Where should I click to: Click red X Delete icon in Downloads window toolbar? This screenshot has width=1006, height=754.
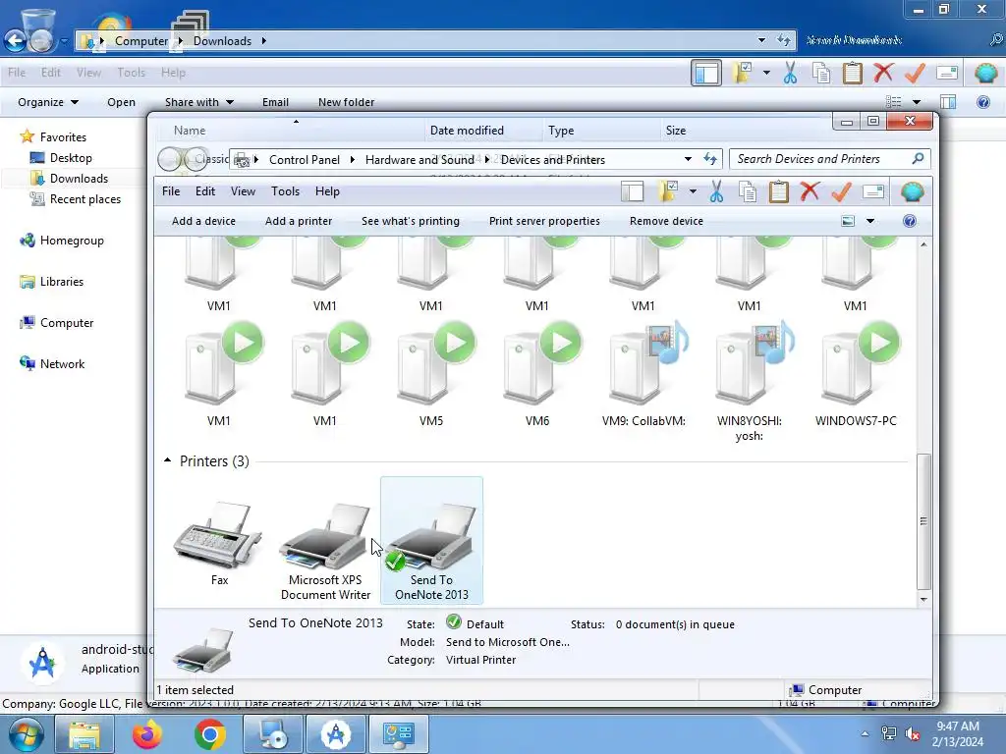tap(883, 72)
